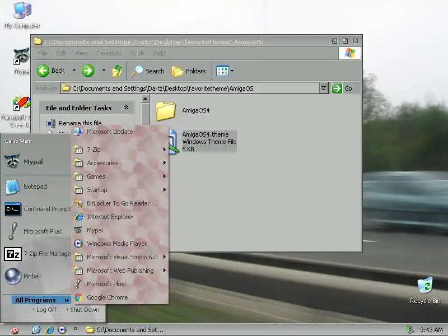Open Microsoft Plus! in Start menu left column
This screenshot has width=448, height=336.
pos(36,231)
